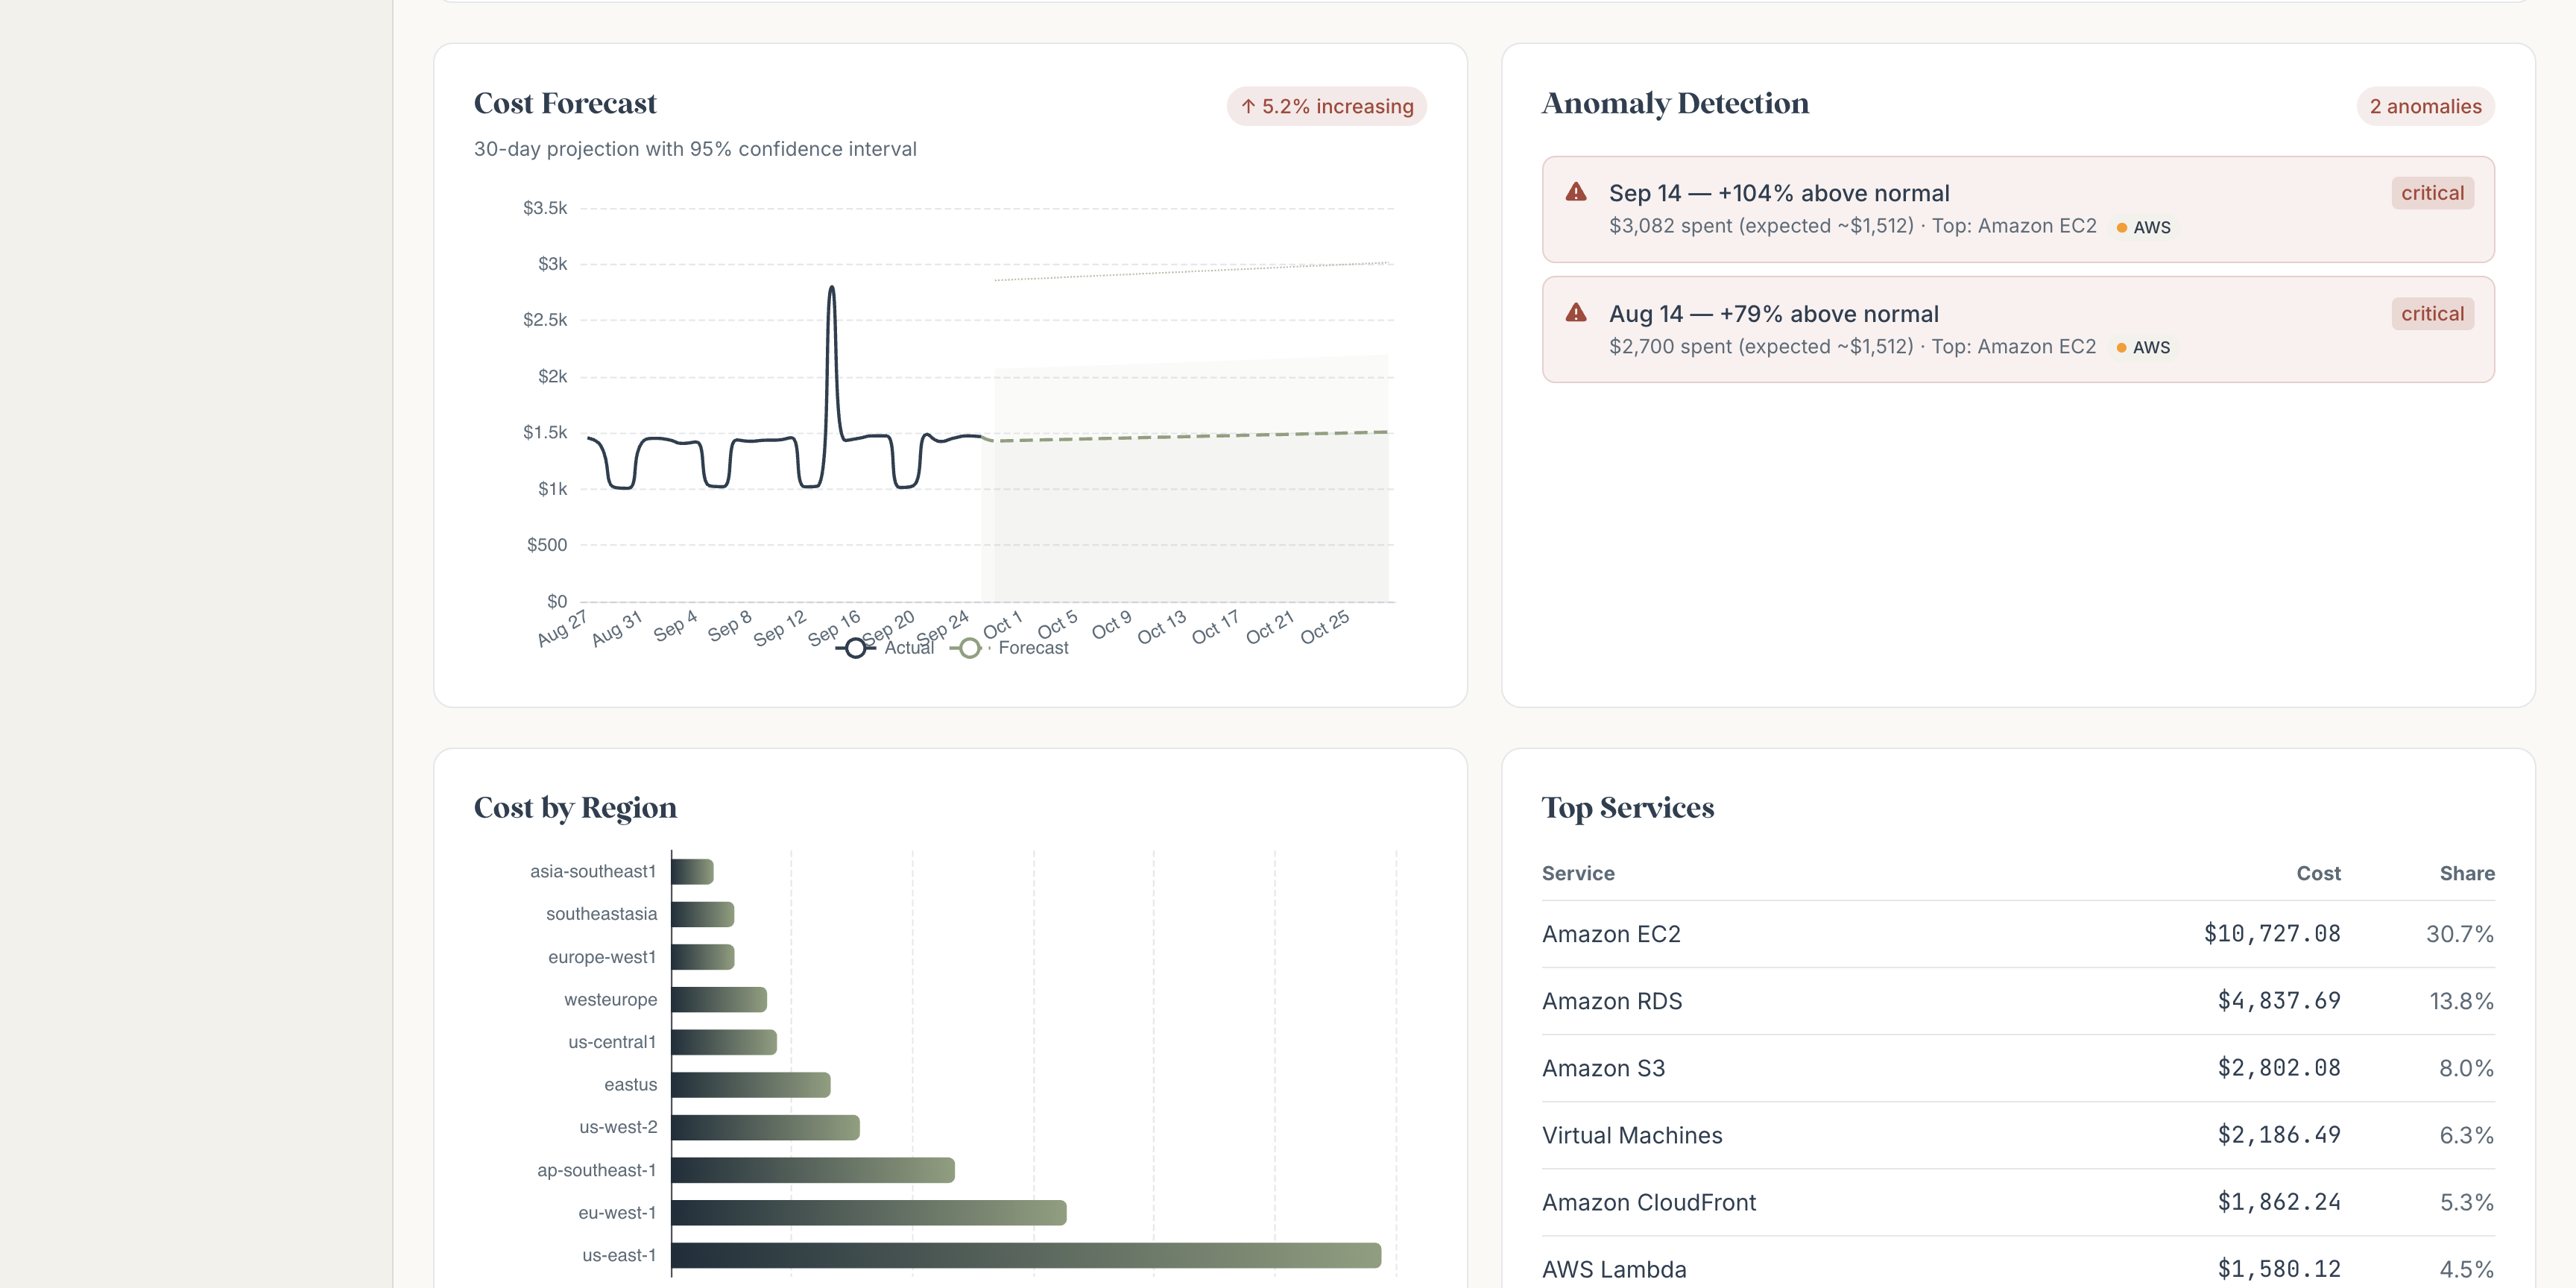This screenshot has height=1288, width=2576.
Task: Click warning icon on Sep 14 anomaly
Action: pos(1576,192)
